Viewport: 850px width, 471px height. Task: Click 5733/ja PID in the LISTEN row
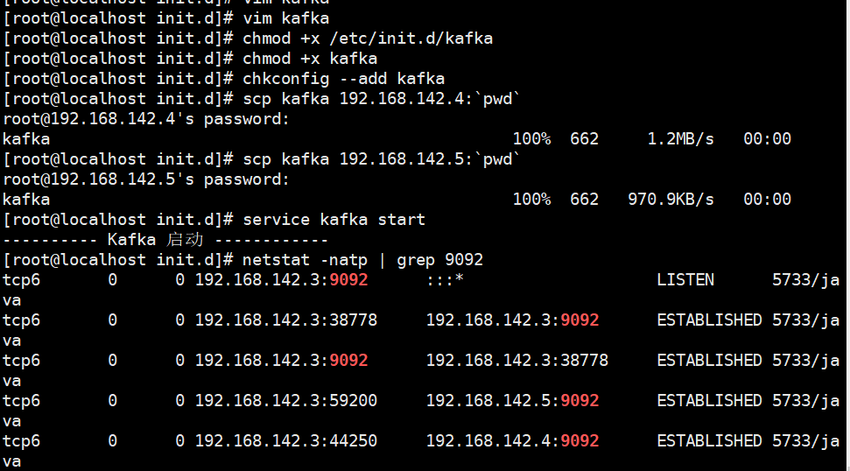coord(805,280)
